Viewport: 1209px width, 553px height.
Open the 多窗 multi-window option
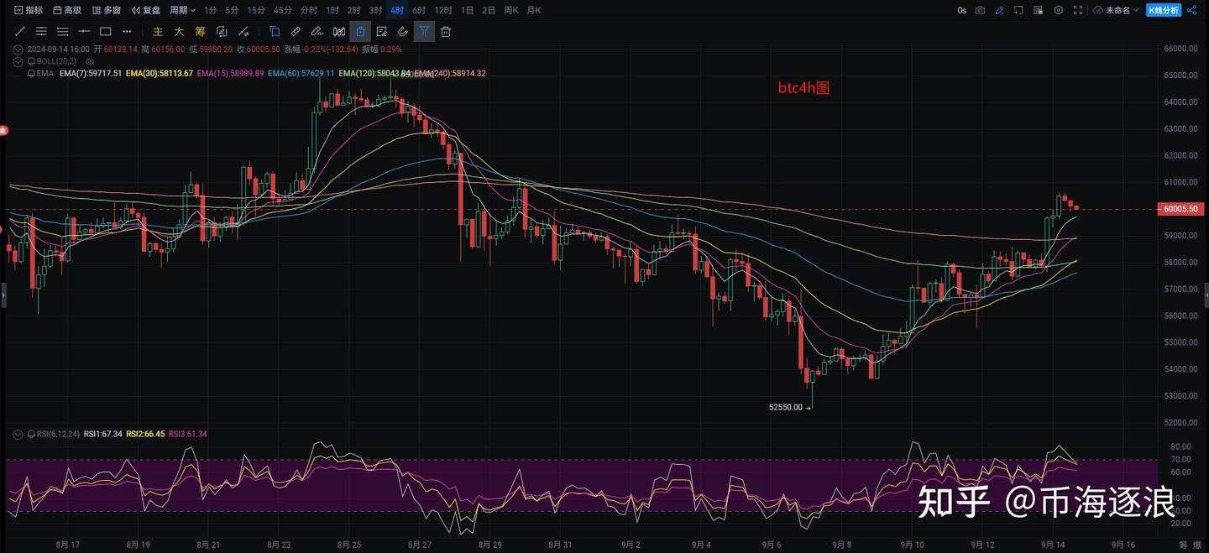pyautogui.click(x=107, y=10)
